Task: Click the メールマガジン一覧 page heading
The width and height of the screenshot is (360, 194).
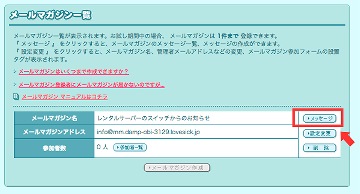Action: point(50,15)
